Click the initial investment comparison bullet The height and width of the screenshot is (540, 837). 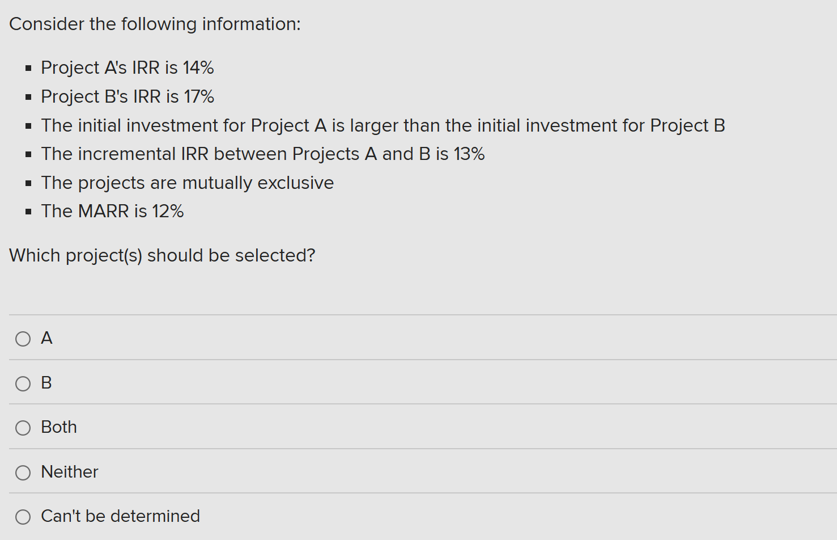(x=383, y=125)
